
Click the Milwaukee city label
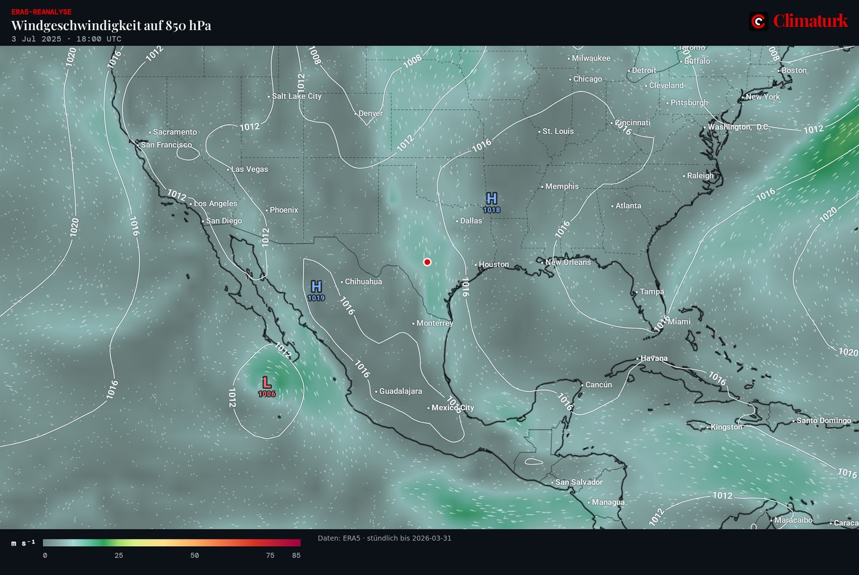coord(591,58)
